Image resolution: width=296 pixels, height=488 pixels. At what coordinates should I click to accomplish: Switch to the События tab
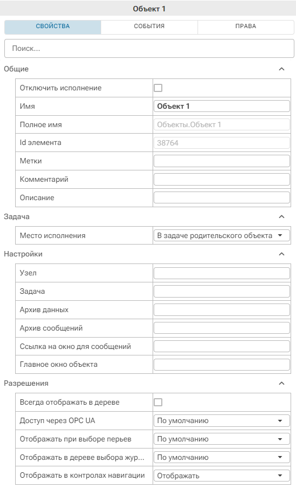(x=149, y=27)
